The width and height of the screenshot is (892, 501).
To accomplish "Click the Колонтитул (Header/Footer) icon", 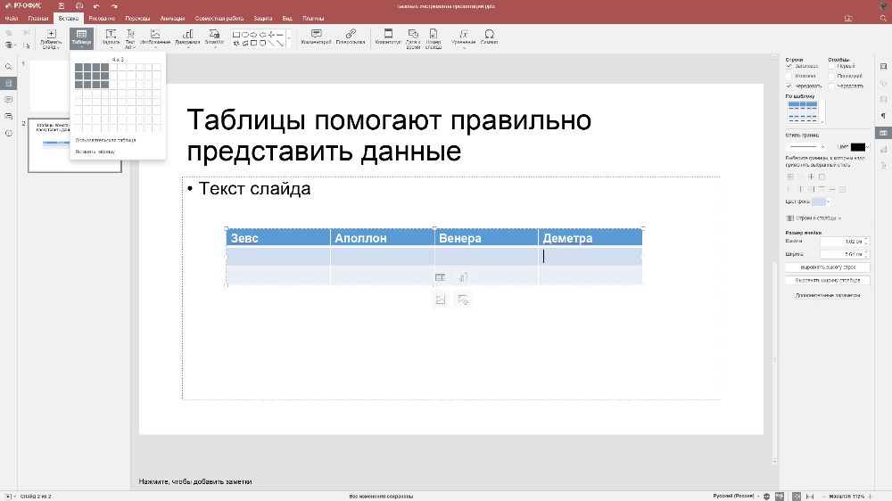I will pyautogui.click(x=388, y=37).
